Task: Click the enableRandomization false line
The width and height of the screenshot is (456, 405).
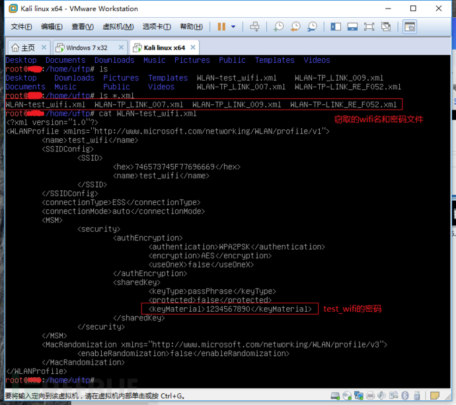Action: [183, 353]
